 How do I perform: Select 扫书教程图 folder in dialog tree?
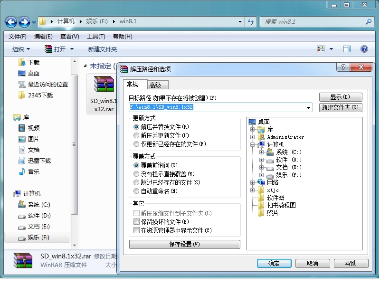point(277,205)
